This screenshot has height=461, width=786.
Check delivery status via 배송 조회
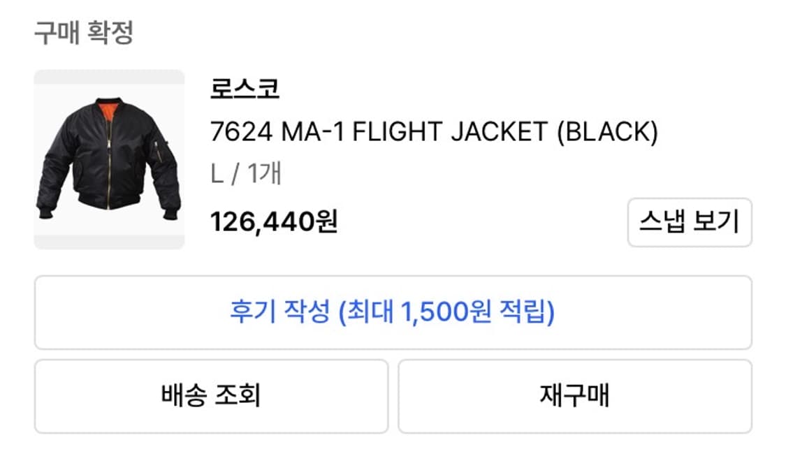click(x=210, y=395)
